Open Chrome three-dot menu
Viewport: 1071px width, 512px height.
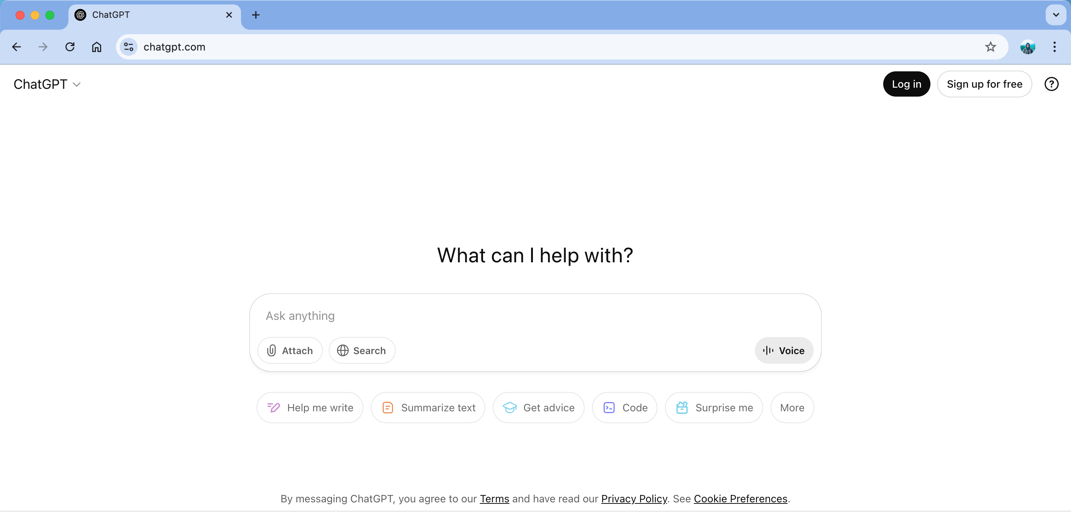[x=1054, y=47]
